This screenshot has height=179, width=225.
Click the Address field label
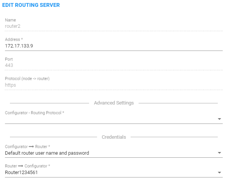[14, 40]
